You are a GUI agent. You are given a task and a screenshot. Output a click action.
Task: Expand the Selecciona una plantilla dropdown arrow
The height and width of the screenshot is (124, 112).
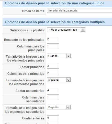(x=83, y=30)
